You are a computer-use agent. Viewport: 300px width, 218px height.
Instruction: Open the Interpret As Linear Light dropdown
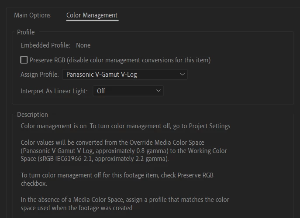click(x=128, y=91)
